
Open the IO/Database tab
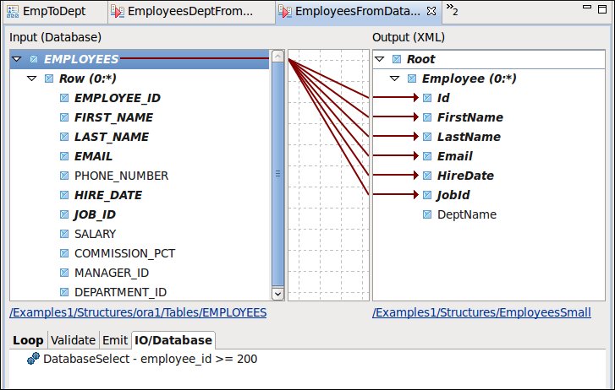click(173, 340)
